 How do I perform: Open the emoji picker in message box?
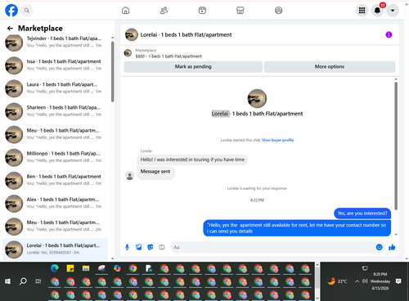coord(379,247)
